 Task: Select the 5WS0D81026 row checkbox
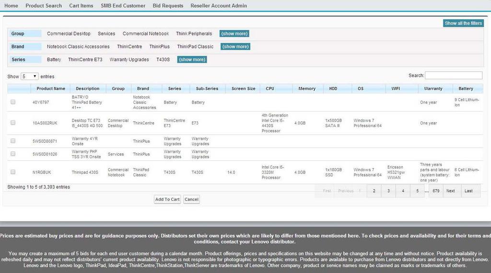(x=13, y=154)
